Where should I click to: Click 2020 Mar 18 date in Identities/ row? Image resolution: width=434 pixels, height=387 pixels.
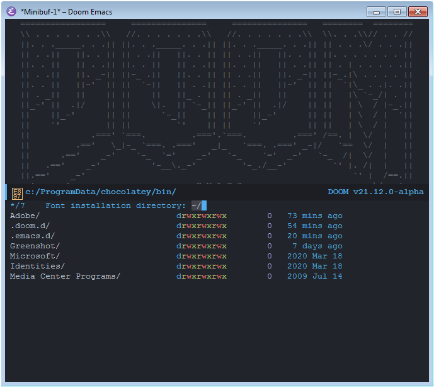coord(315,266)
